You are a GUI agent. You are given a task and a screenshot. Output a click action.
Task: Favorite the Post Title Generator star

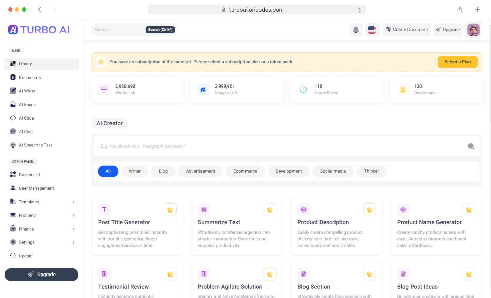[x=170, y=210]
